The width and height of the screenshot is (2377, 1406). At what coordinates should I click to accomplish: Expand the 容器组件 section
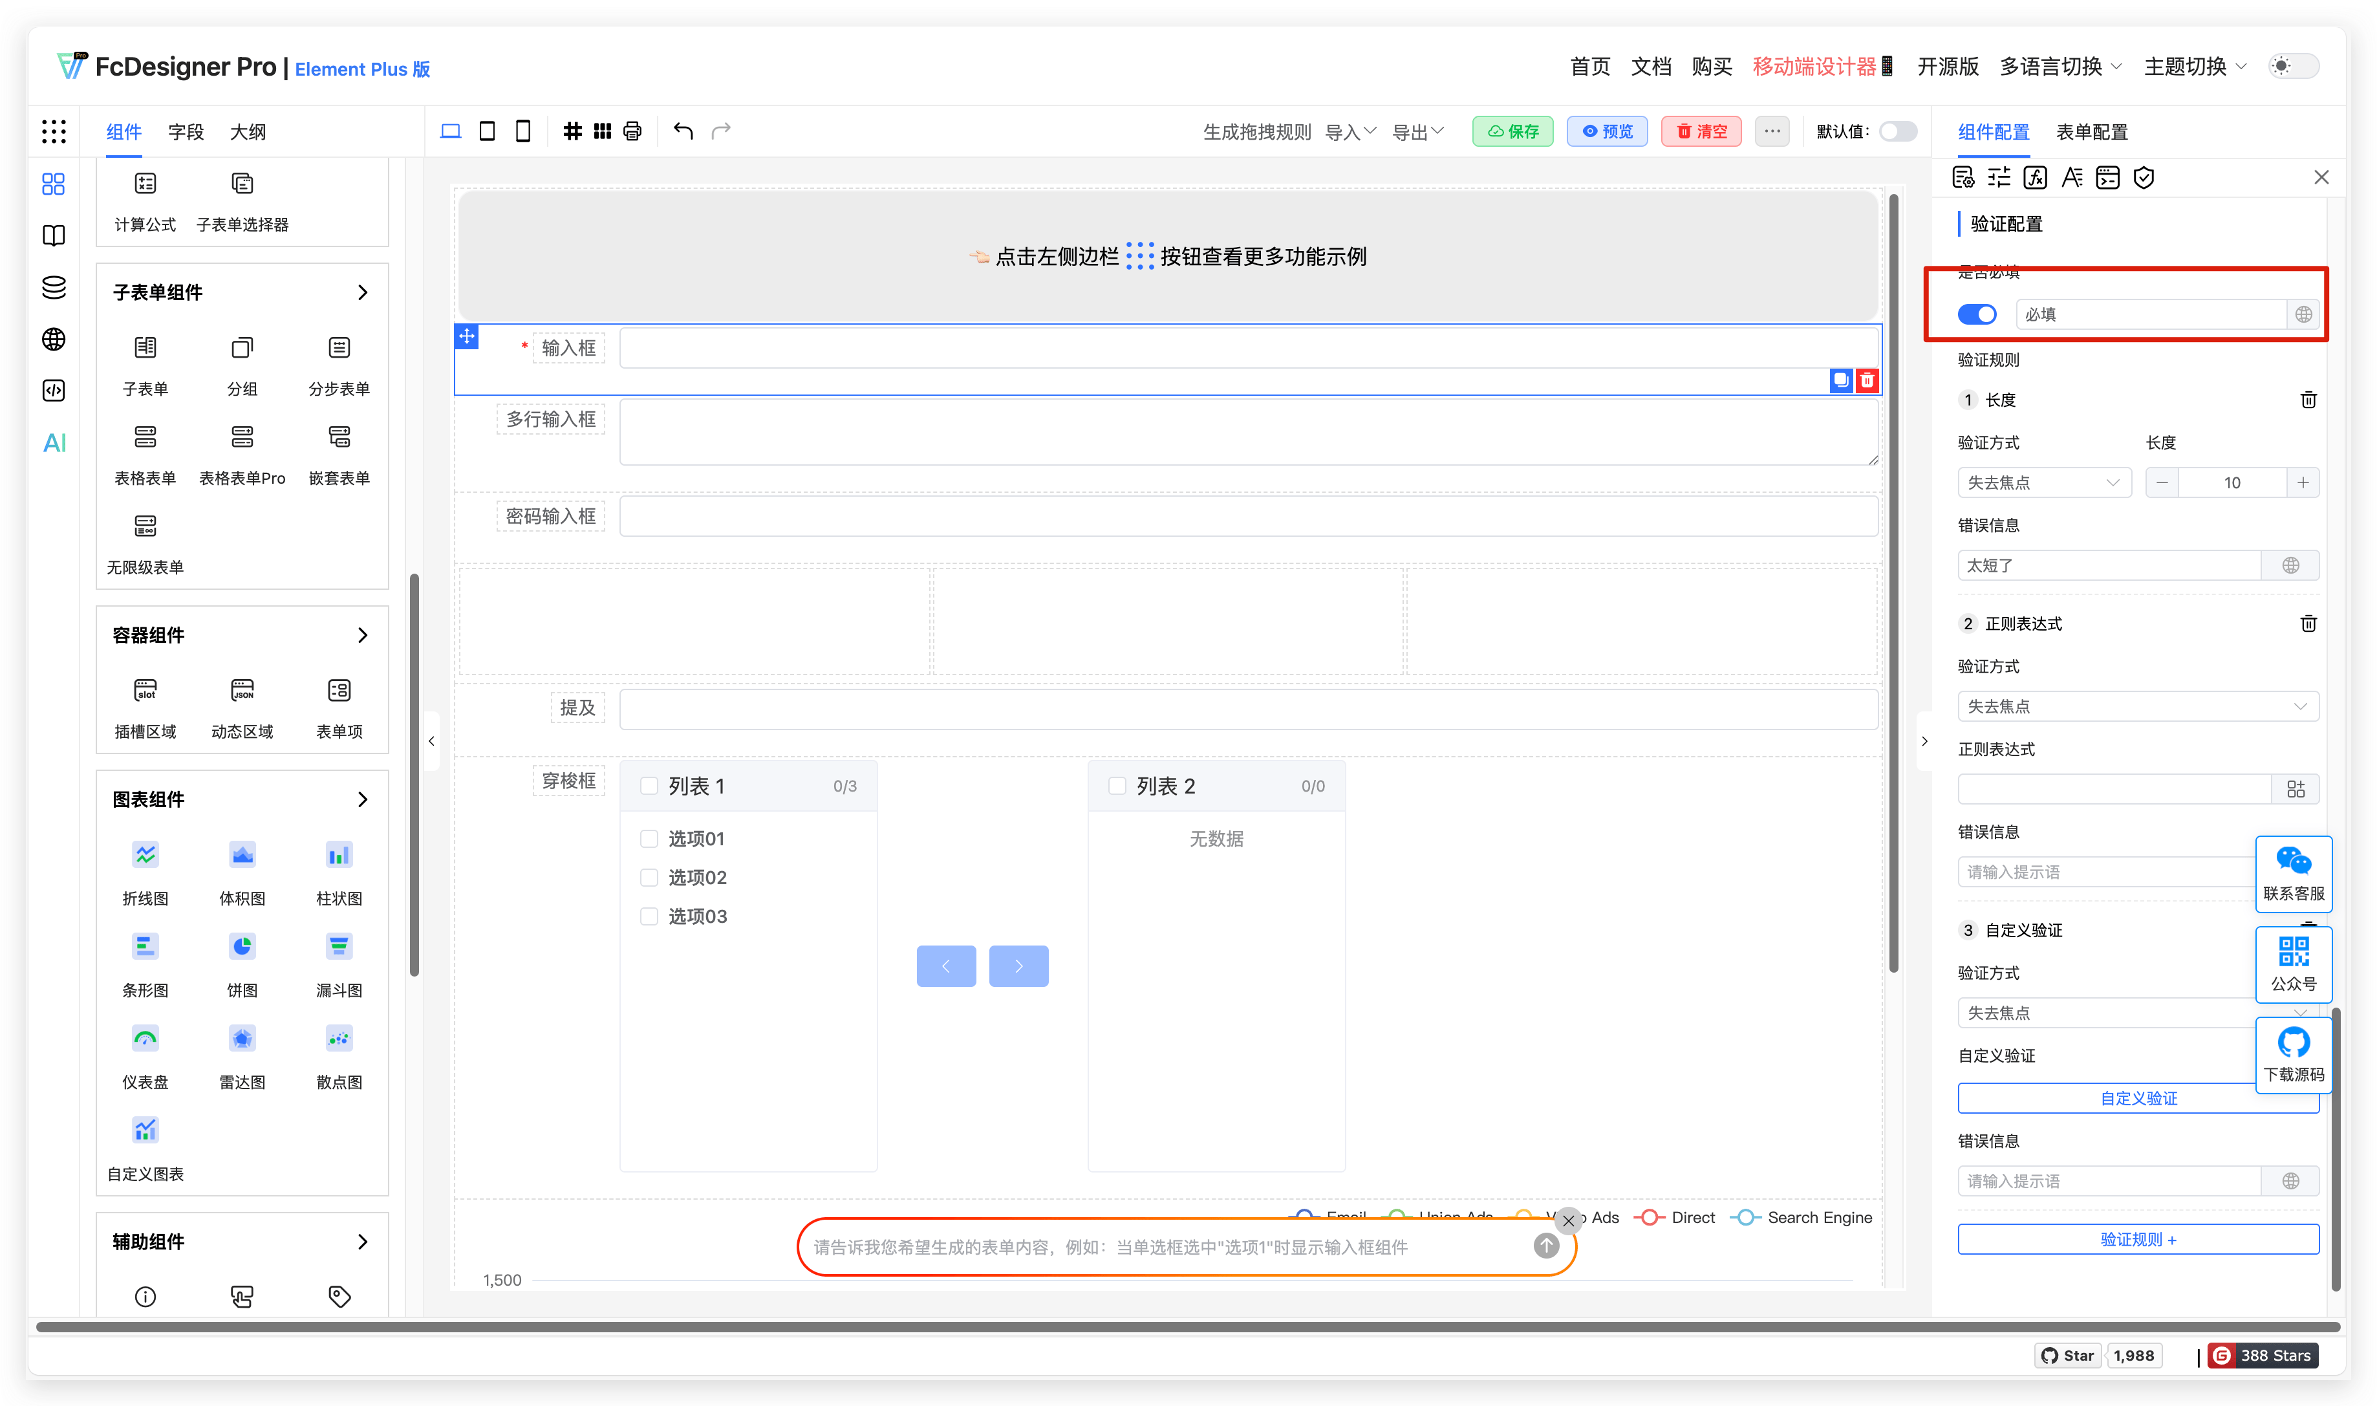[x=363, y=636]
